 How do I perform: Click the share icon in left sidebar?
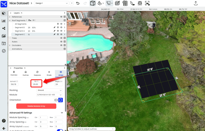tap(4, 29)
